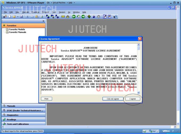Image resolution: width=181 pixels, height=134 pixels.
Task: Click the main window vertical scrollbar down arrow
Action: (x=178, y=124)
